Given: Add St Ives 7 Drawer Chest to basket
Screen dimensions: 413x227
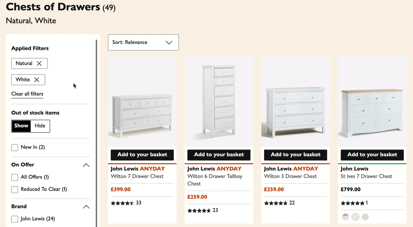Looking at the screenshot, I should pyautogui.click(x=372, y=155).
